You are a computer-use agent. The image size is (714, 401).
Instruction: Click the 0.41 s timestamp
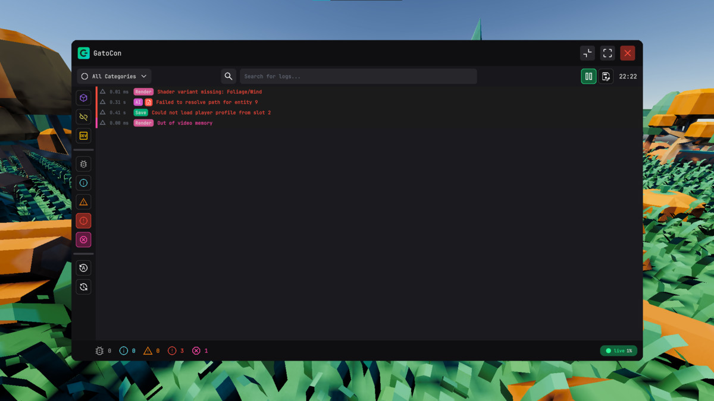tap(118, 112)
